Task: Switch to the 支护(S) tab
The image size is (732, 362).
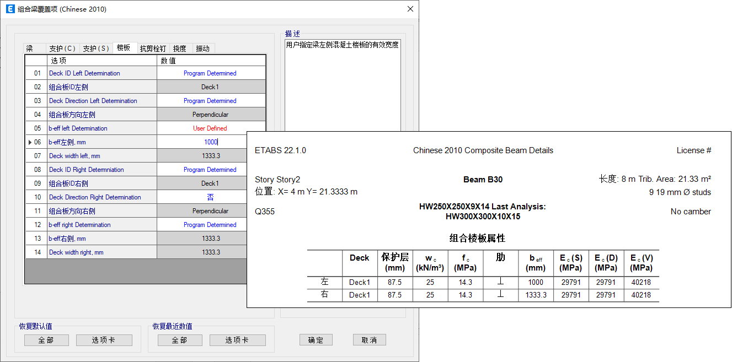Action: coord(96,48)
